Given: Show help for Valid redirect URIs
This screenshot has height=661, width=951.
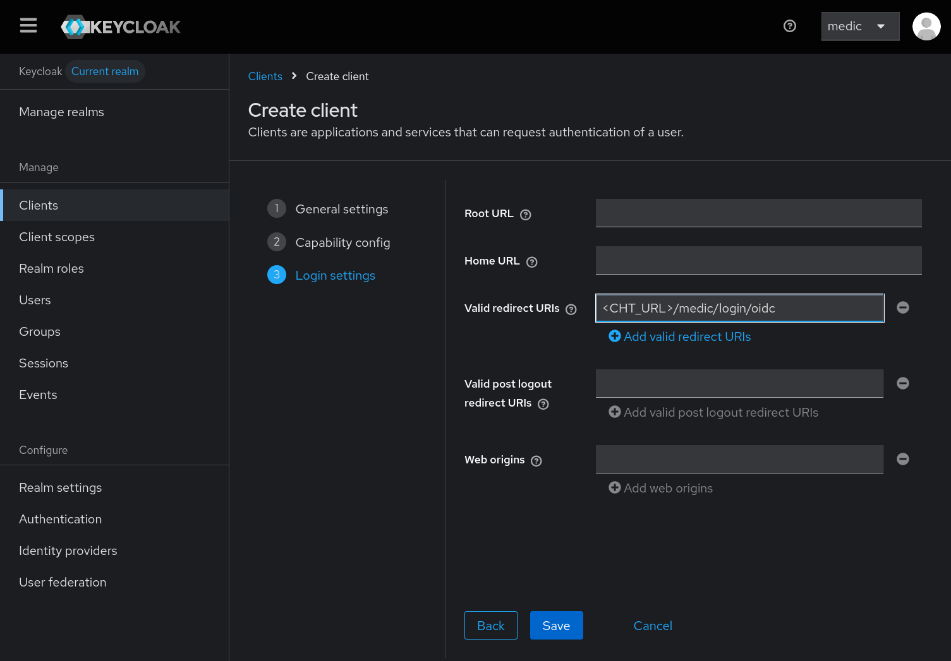Looking at the screenshot, I should pos(571,309).
